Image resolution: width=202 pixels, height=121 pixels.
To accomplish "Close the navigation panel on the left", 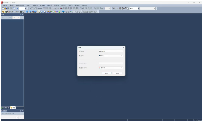I will coord(22,15).
